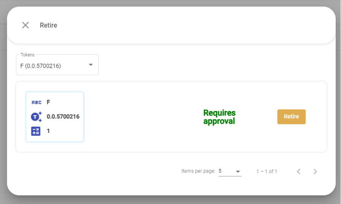This screenshot has height=204, width=341.
Task: Click the token ID 0.0.5700216 in the card
Action: pos(63,117)
